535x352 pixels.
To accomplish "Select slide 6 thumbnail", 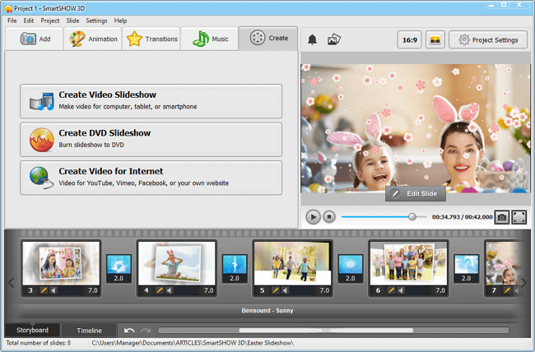I will tap(408, 263).
